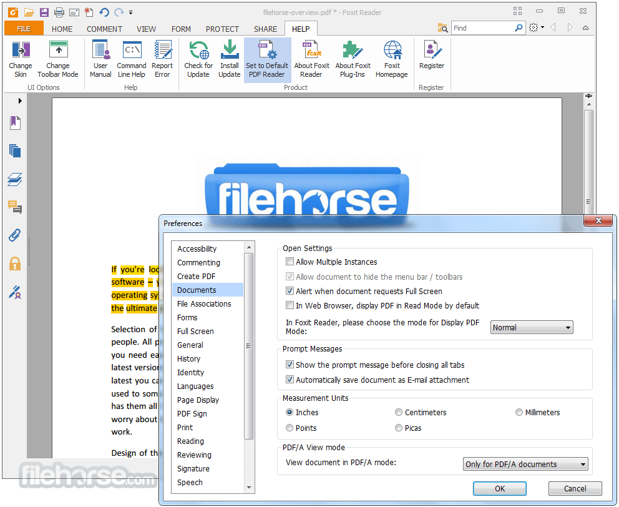This screenshot has height=507, width=619.
Task: Choose Picas as the measurement unit
Action: 399,428
